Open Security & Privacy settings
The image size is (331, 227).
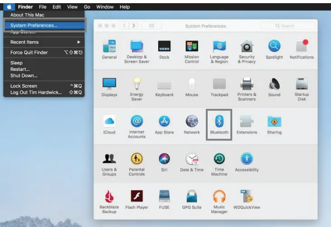click(x=247, y=52)
